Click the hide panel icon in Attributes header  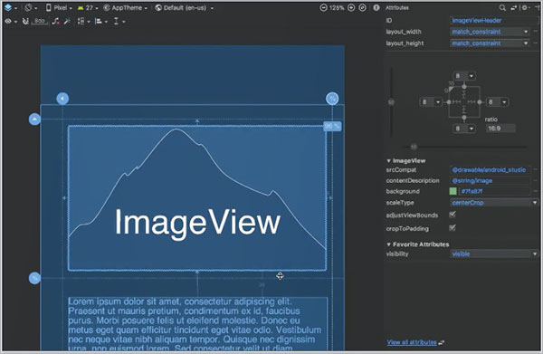[537, 7]
